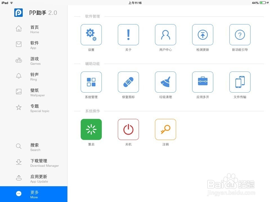This screenshot has height=202, width=270.
Task: Open 应用更新 App Update in sidebar
Action: (33, 179)
